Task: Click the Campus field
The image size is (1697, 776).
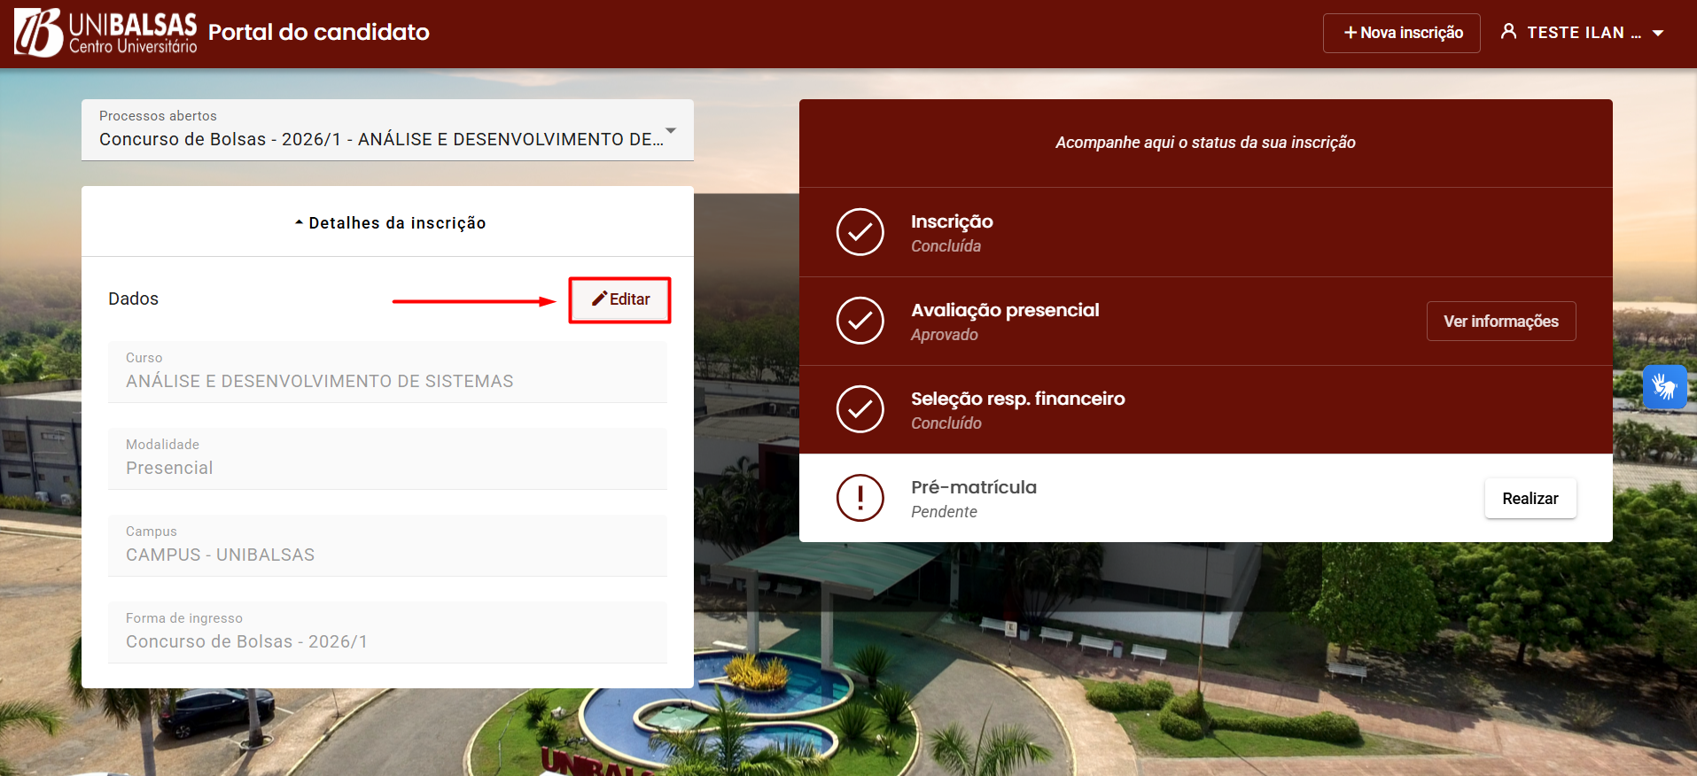Action: tap(387, 546)
